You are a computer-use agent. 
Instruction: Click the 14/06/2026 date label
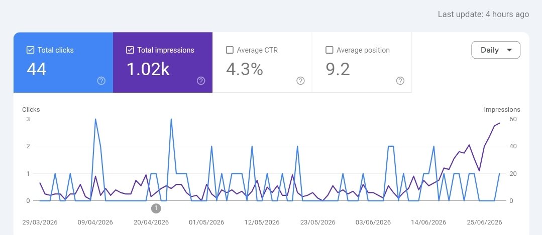[428, 222]
